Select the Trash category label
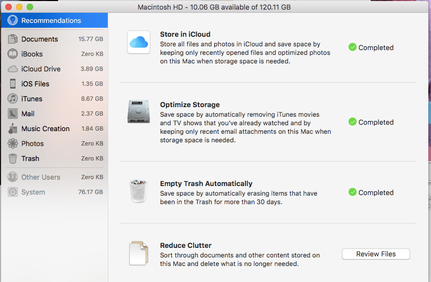The image size is (431, 282). pyautogui.click(x=30, y=158)
